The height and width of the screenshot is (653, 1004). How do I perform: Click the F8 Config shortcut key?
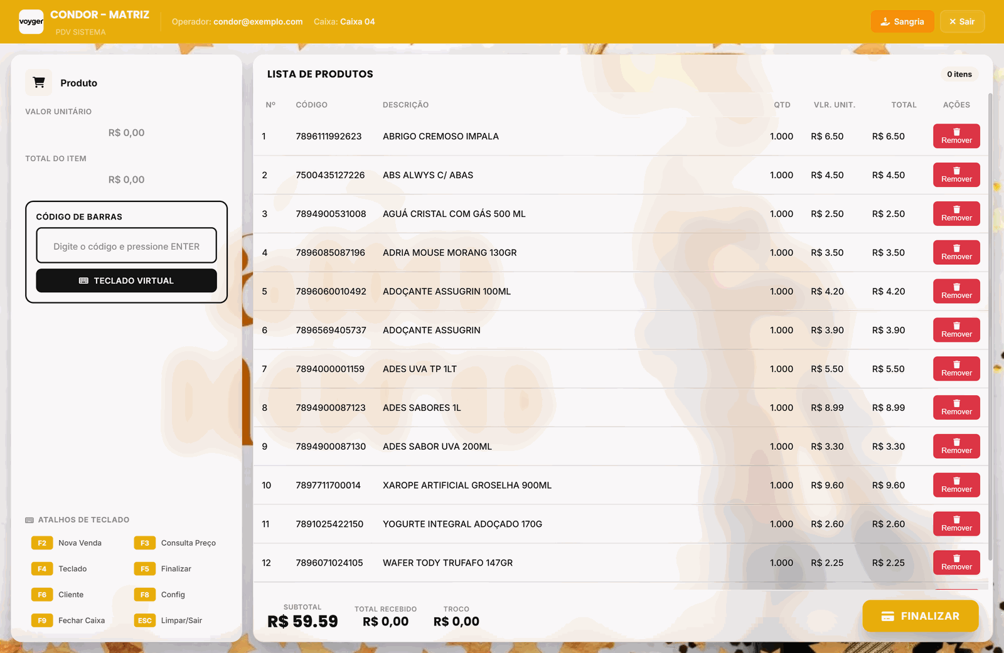[145, 595]
